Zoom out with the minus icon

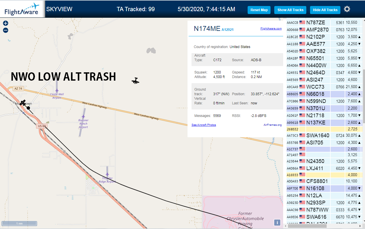[x=5, y=30]
